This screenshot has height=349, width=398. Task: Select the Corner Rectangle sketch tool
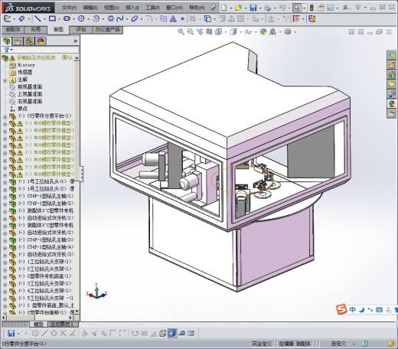[x=52, y=18]
